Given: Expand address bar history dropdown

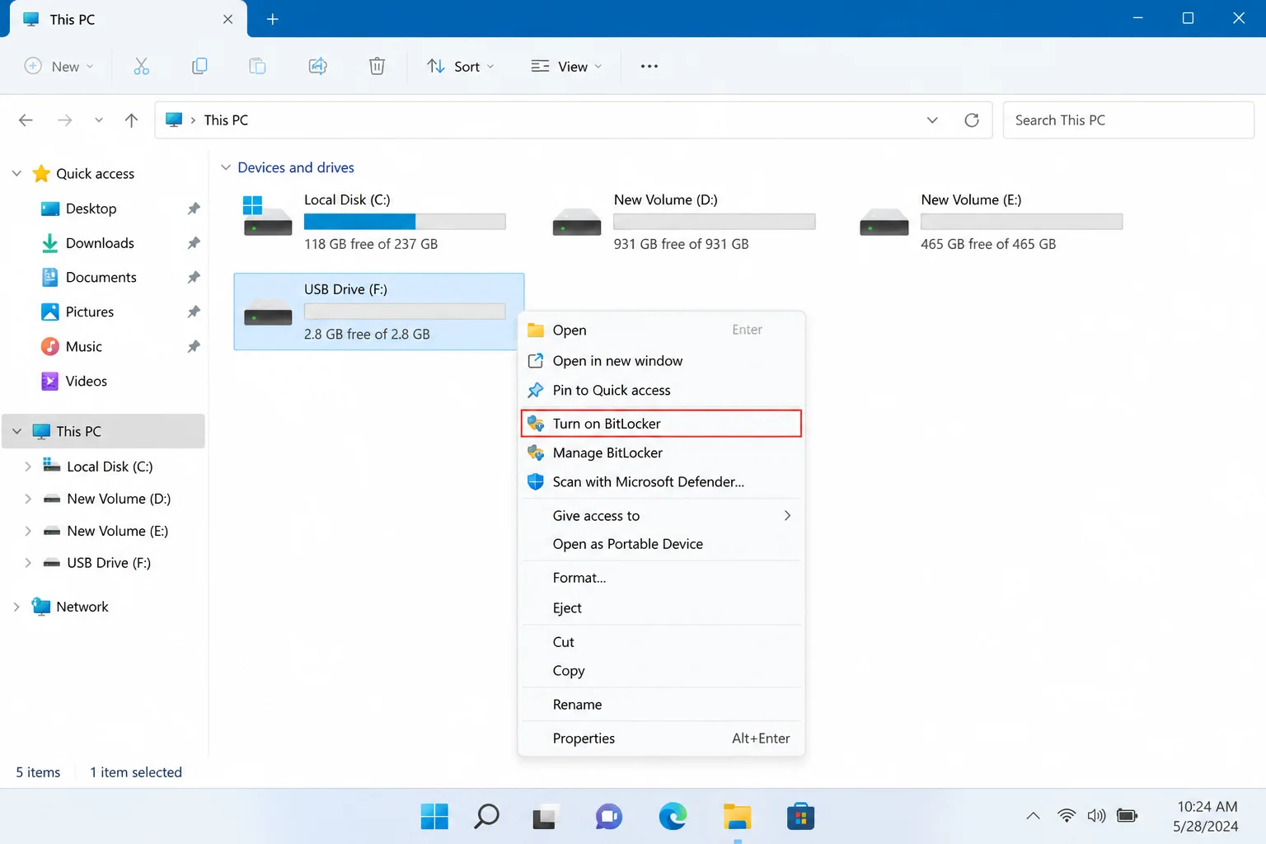Looking at the screenshot, I should 932,120.
